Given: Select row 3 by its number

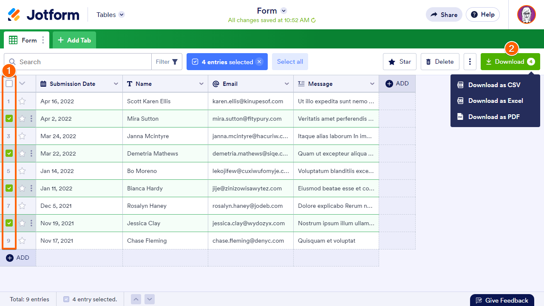Looking at the screenshot, I should [x=8, y=136].
